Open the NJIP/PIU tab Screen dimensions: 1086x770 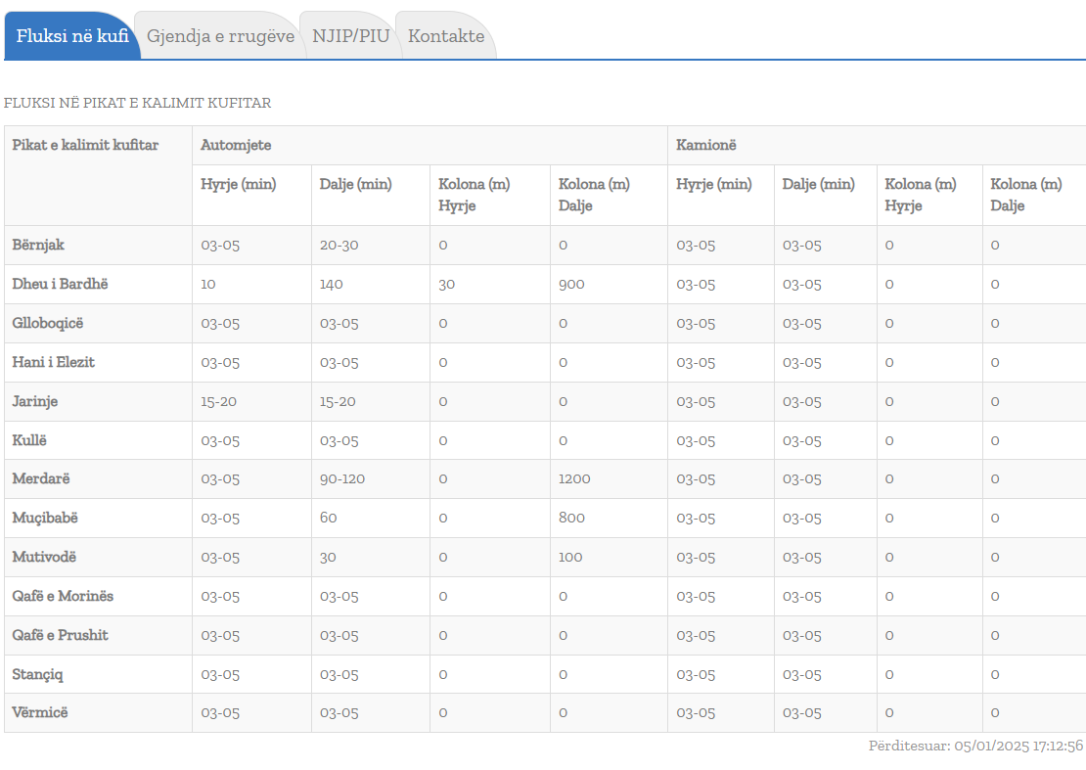coord(350,36)
